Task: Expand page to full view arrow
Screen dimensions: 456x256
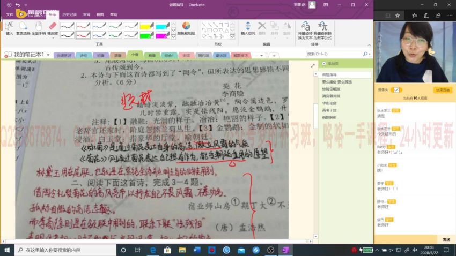Action: [313, 66]
